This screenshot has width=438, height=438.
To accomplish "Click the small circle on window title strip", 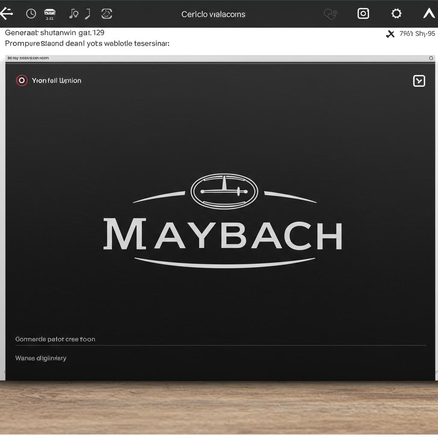I will pyautogui.click(x=431, y=58).
